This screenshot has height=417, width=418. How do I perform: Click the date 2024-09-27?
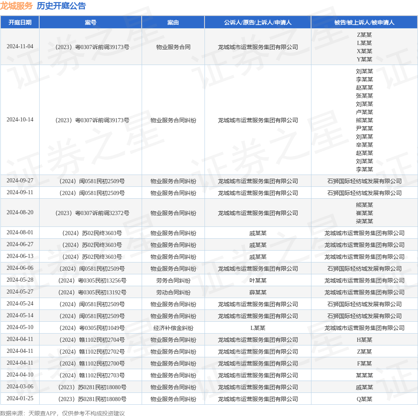click(20, 180)
